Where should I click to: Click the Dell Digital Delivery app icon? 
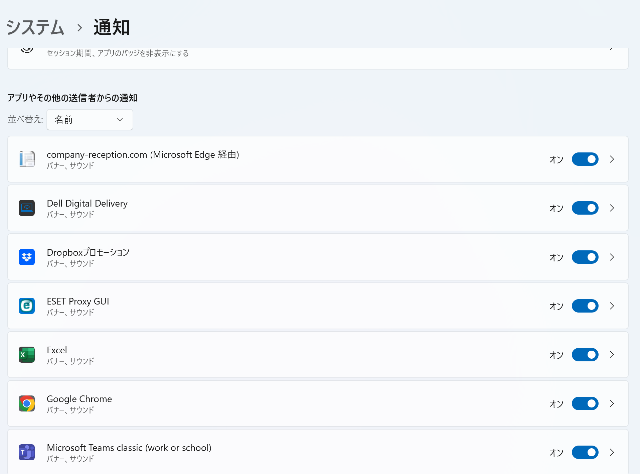[x=27, y=208]
